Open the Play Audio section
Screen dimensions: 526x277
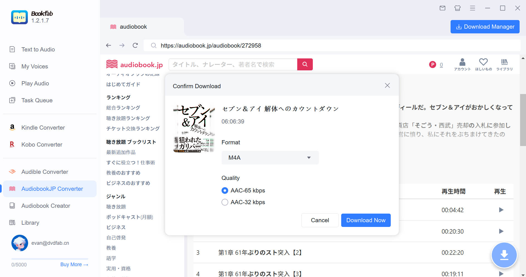click(x=35, y=83)
